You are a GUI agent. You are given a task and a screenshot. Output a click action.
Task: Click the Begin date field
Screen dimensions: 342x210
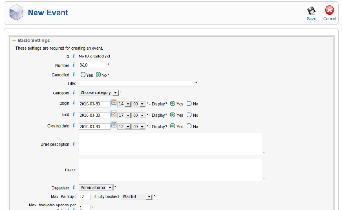pyautogui.click(x=95, y=104)
